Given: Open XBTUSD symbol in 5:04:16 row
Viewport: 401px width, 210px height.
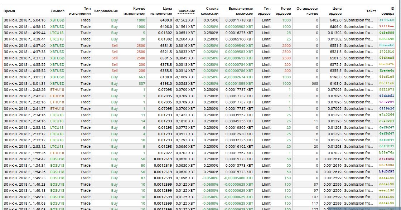Looking at the screenshot, I should [x=57, y=20].
